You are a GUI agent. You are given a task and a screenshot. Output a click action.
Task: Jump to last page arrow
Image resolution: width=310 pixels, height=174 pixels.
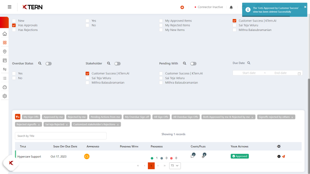(x=165, y=166)
